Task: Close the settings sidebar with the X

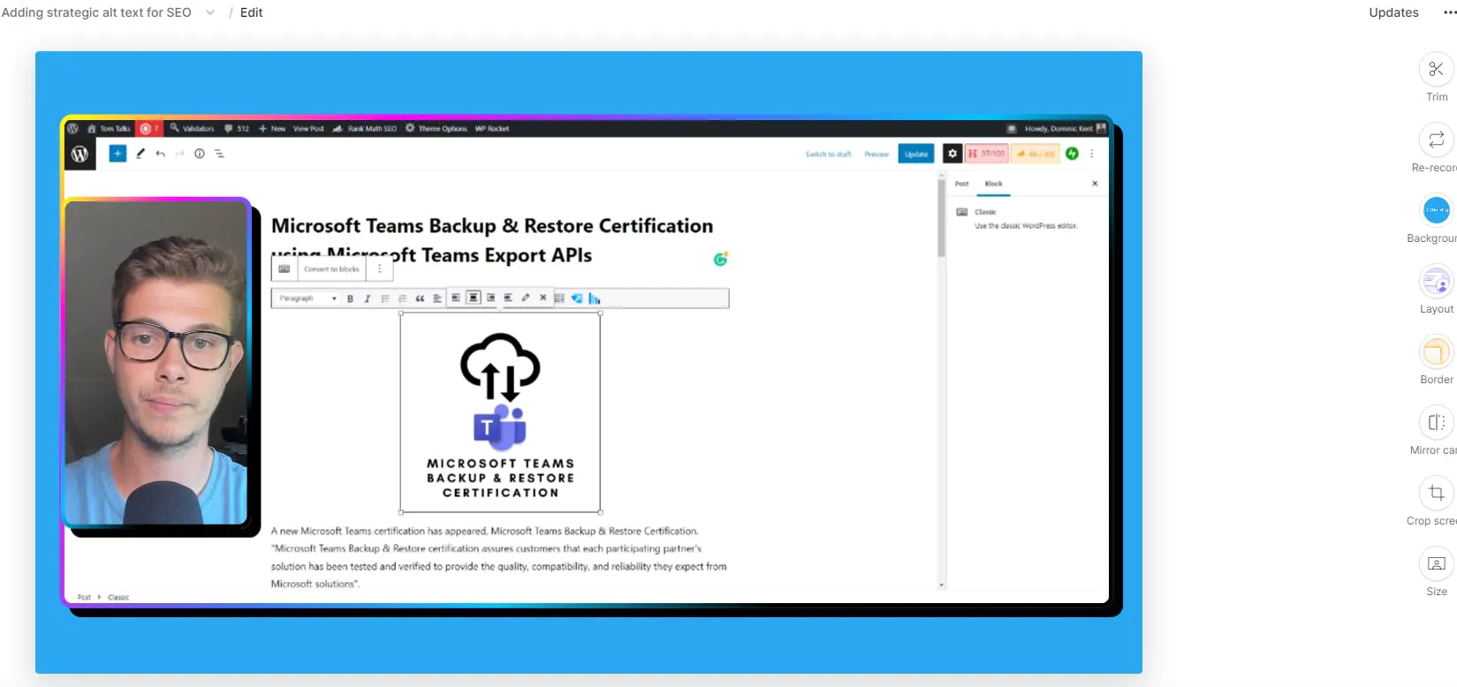Action: point(1095,184)
